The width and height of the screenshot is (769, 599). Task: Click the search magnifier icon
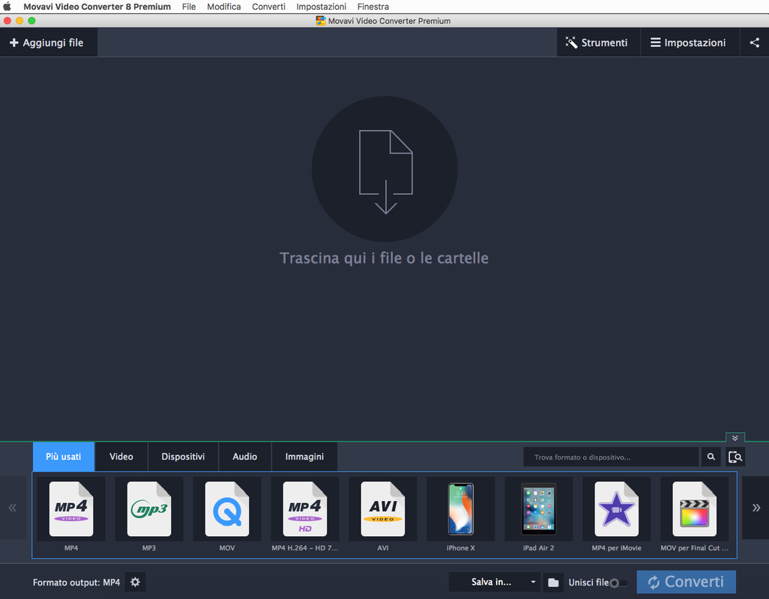click(x=711, y=457)
